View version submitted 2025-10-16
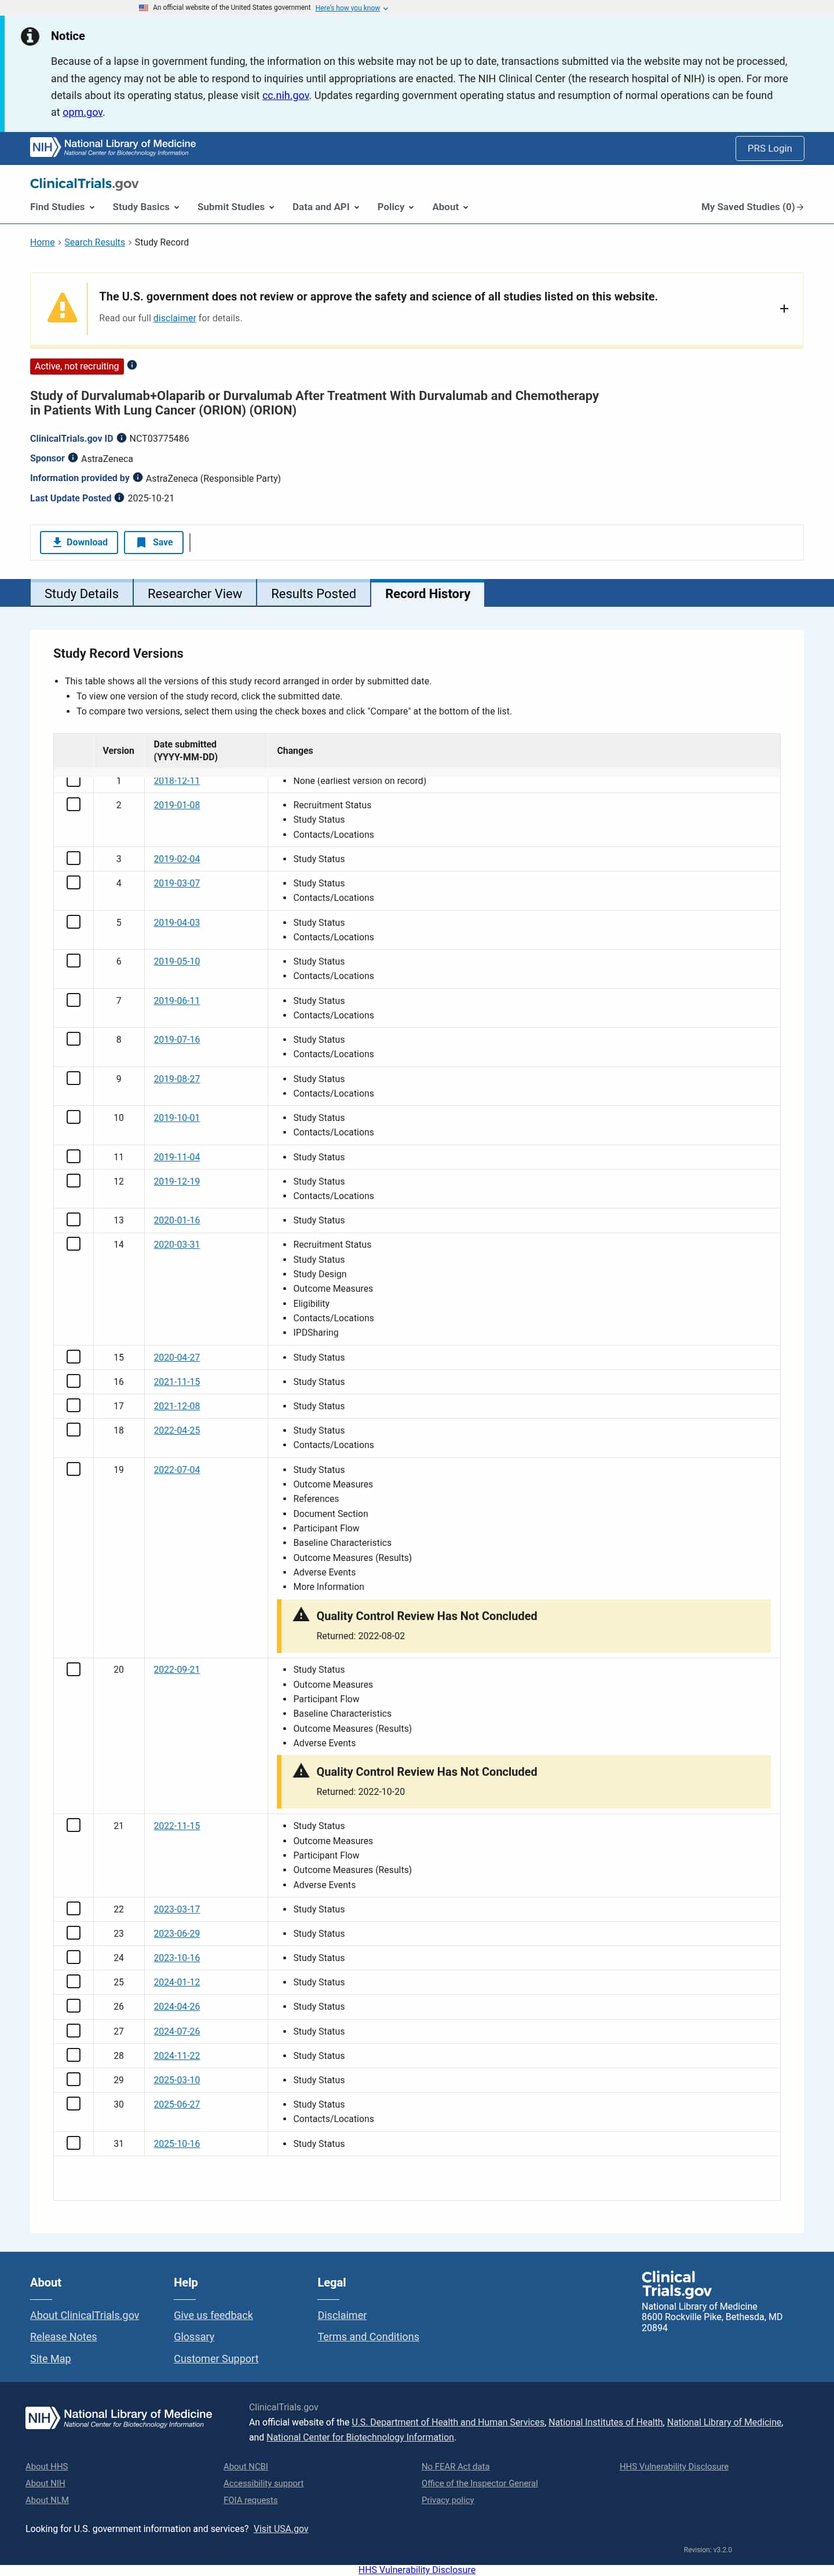This screenshot has width=834, height=2576. pos(176,2143)
